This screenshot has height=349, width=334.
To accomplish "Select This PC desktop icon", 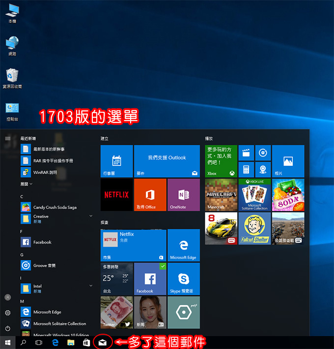I will pyautogui.click(x=12, y=13).
